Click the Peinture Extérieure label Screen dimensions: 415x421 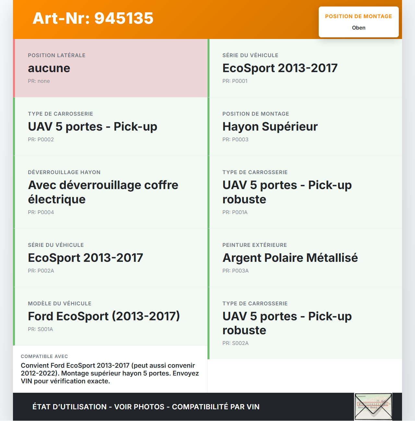pyautogui.click(x=255, y=245)
